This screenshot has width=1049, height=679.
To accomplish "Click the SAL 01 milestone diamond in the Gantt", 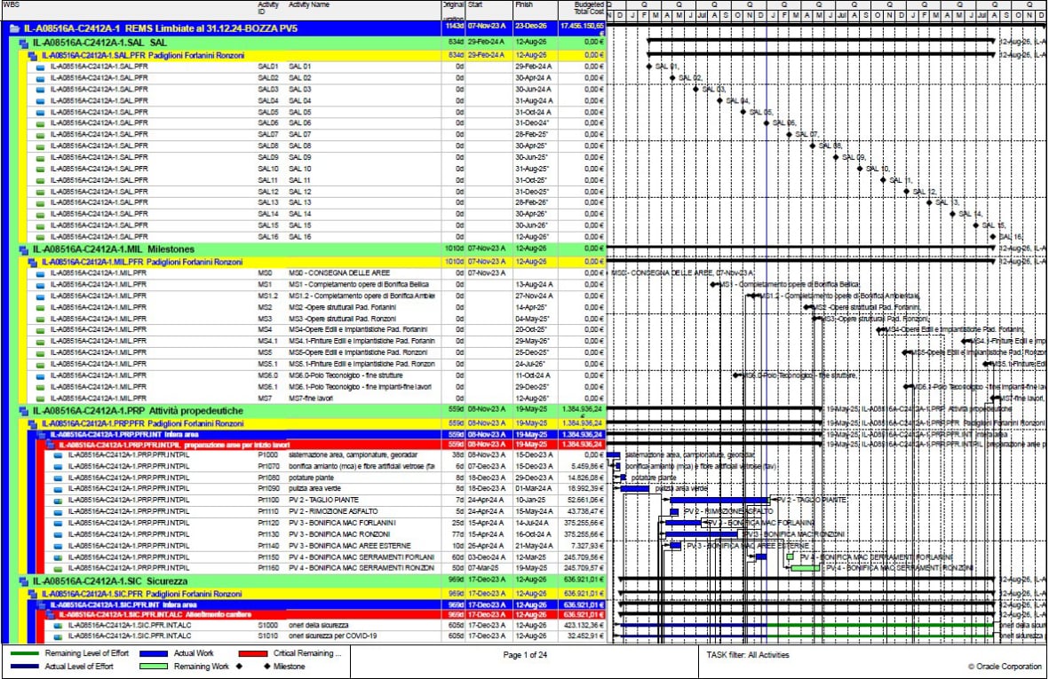I will pos(649,67).
